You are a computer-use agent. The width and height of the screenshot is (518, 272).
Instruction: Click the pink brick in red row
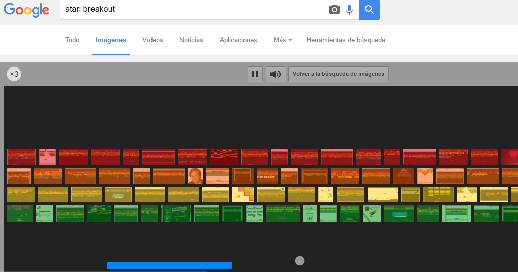pyautogui.click(x=48, y=157)
